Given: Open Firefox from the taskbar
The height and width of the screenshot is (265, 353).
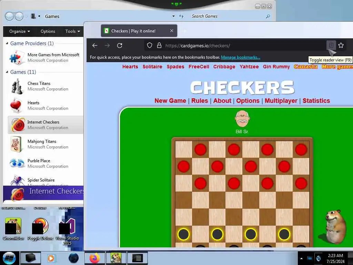Looking at the screenshot, I should coord(94,258).
